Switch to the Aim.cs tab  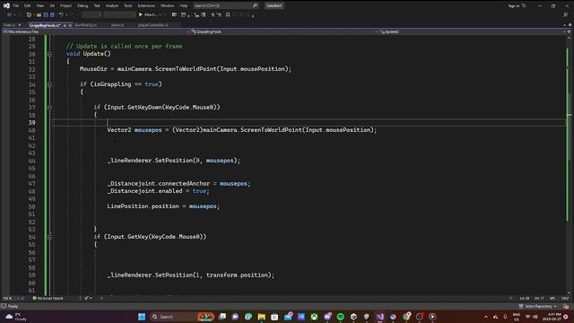[117, 25]
